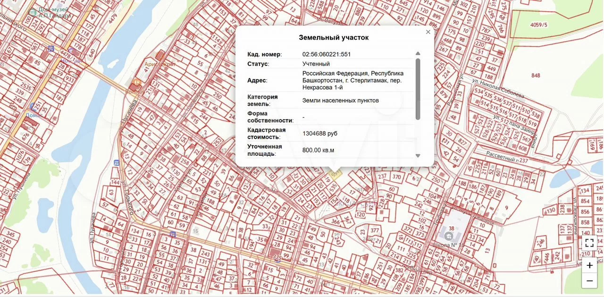This screenshot has height=297, width=604.
Task: Click the Домас map marker icon
Action: tap(32, 107)
